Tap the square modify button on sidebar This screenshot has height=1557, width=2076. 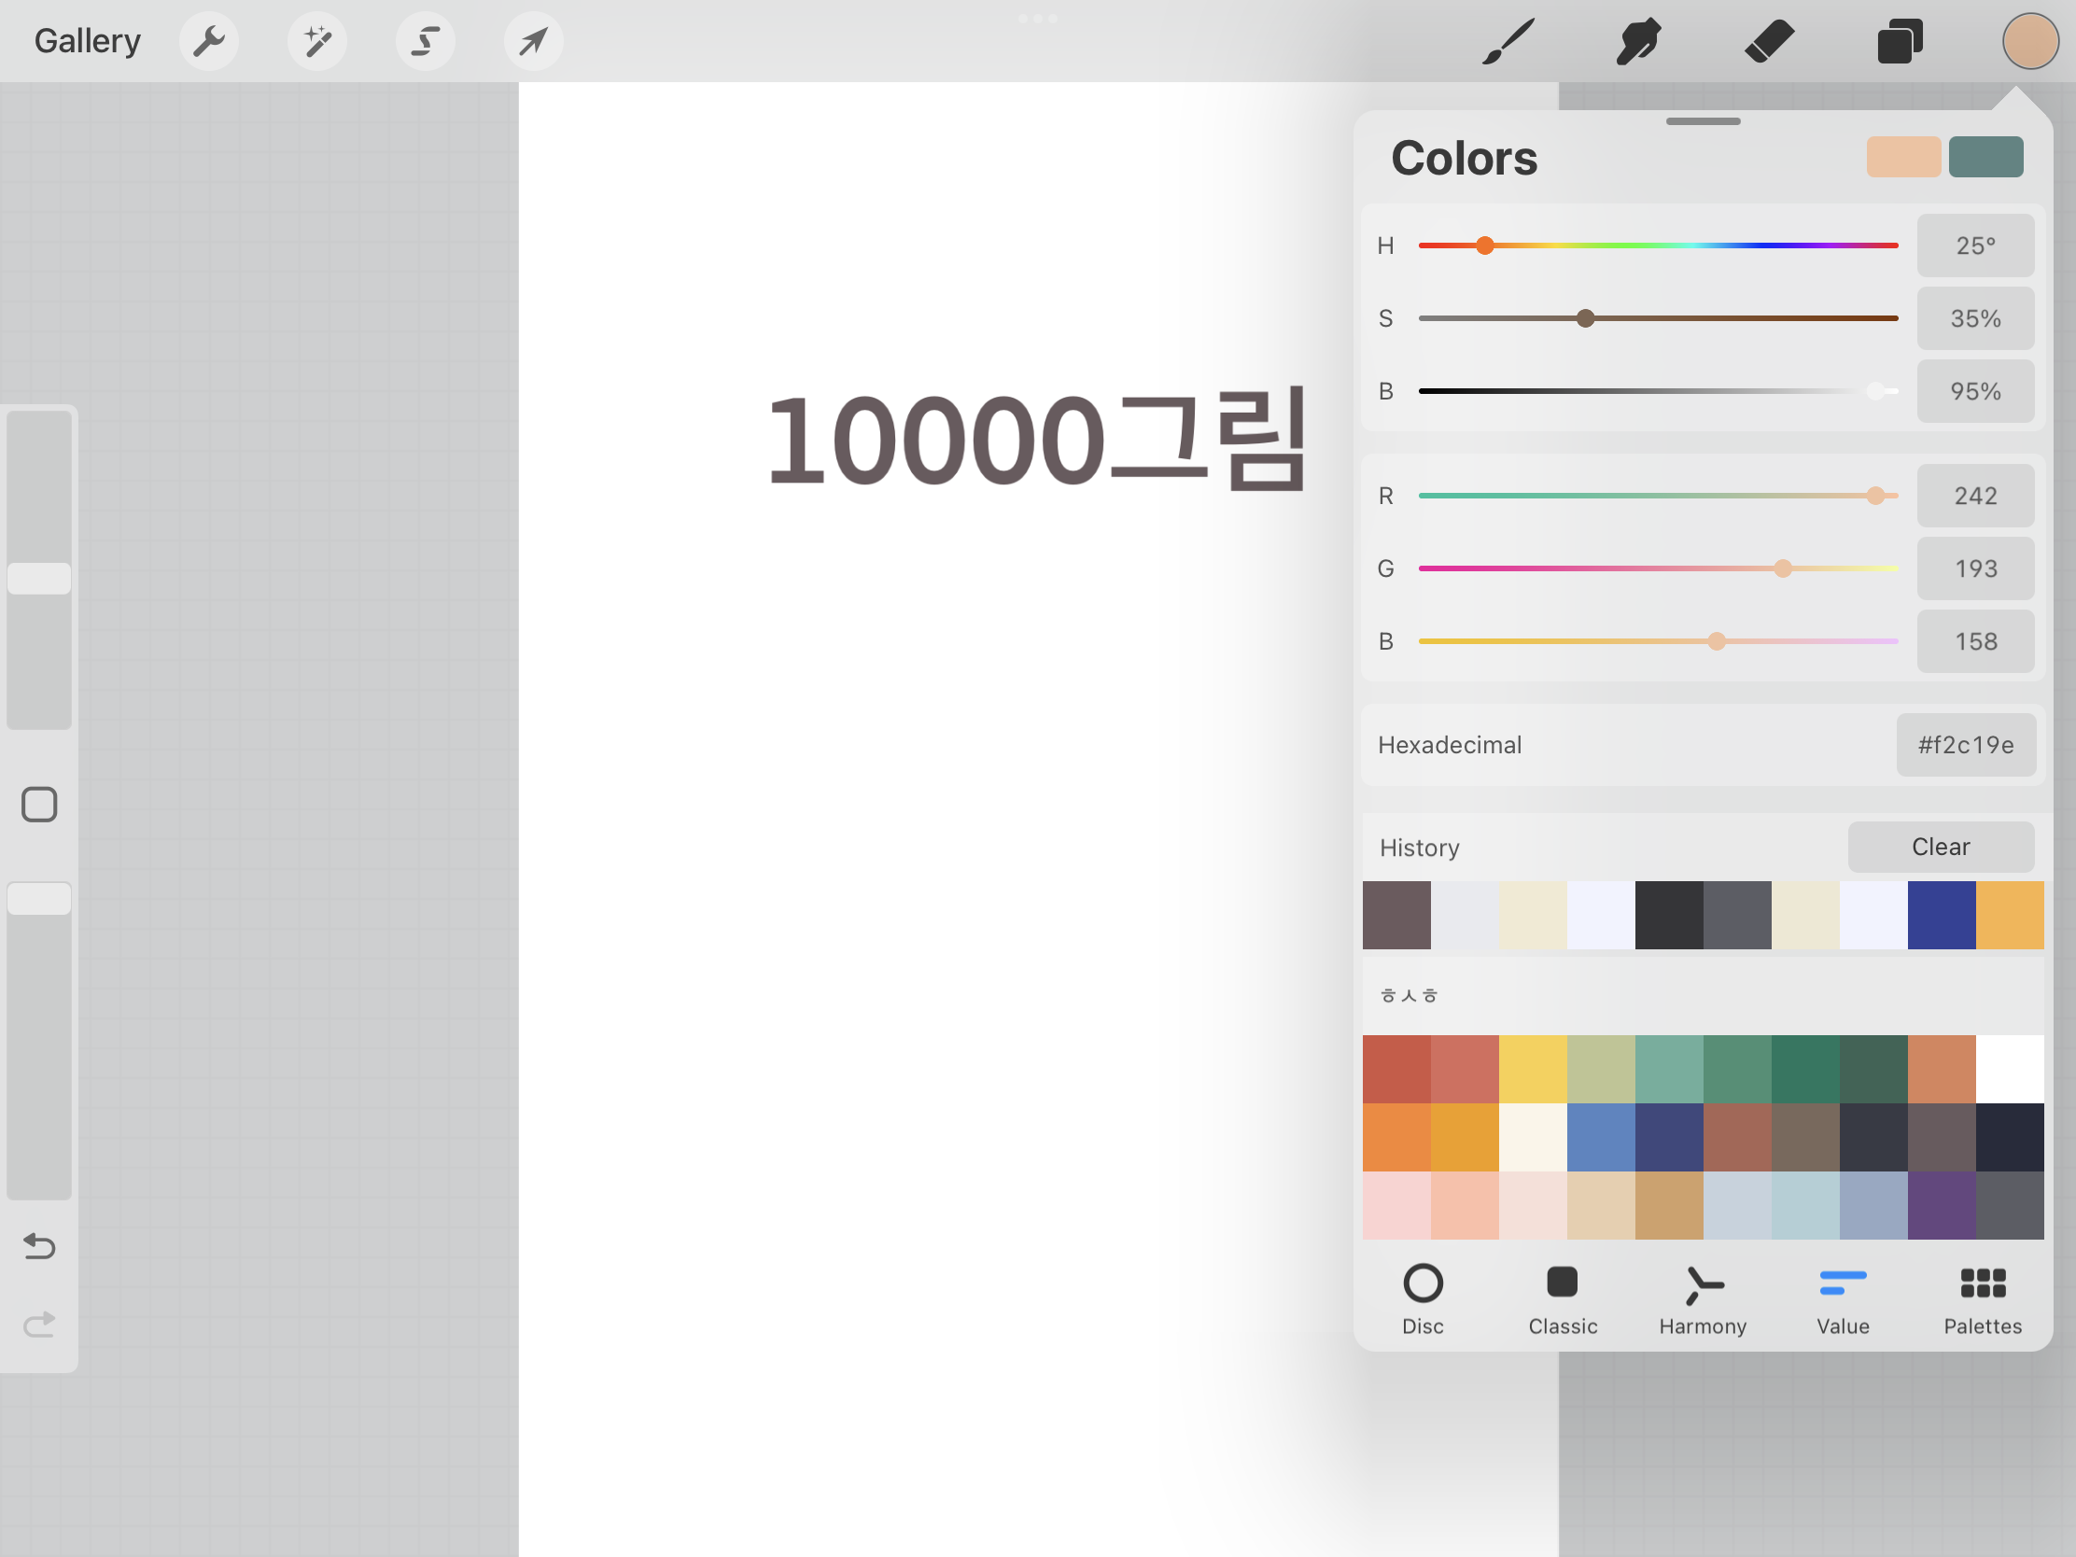tap(39, 805)
